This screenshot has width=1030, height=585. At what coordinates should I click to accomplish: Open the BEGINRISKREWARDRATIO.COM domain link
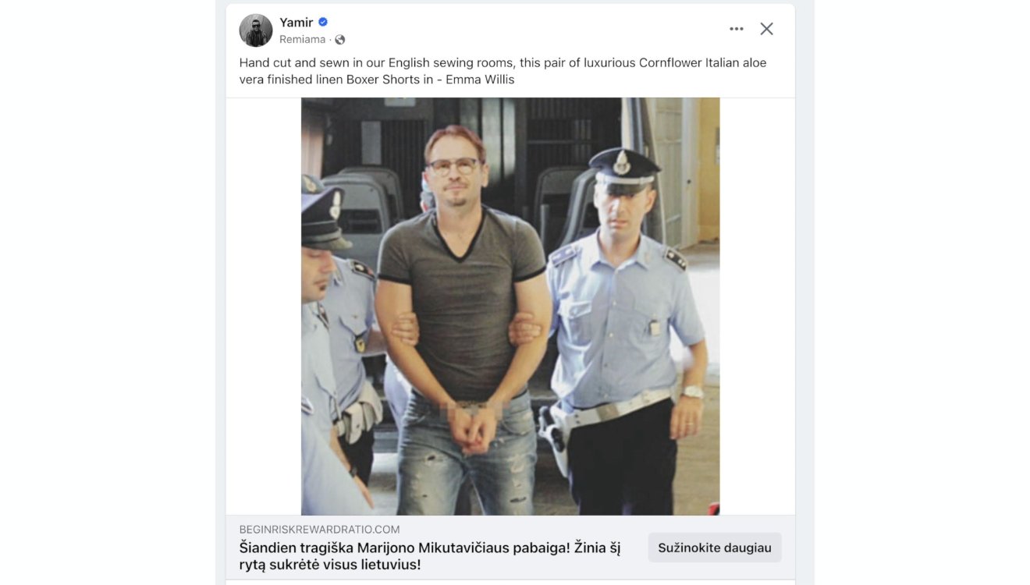(319, 530)
